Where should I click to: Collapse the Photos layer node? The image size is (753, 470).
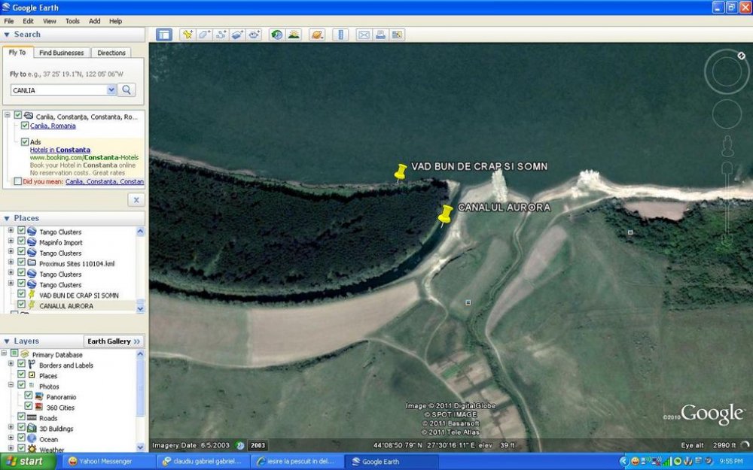click(11, 385)
